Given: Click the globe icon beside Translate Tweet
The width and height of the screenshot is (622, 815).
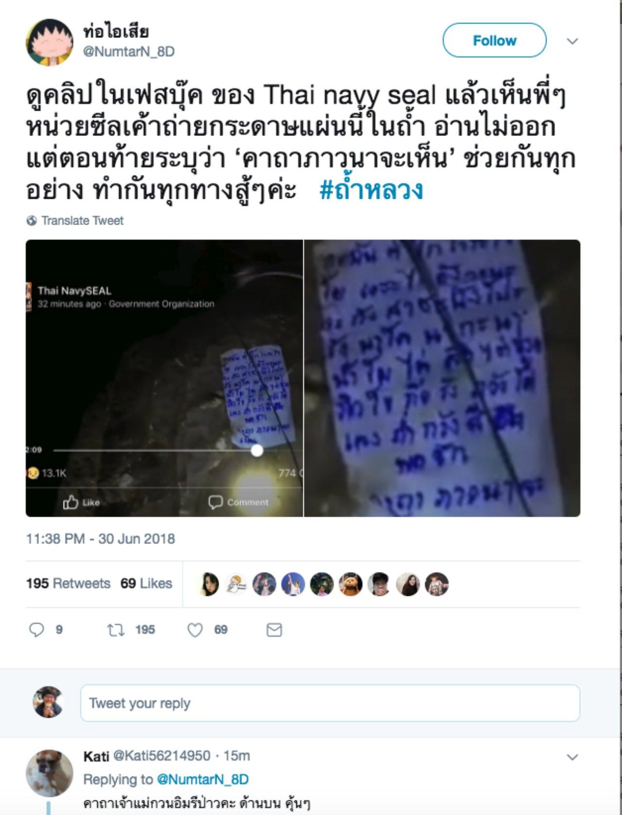Looking at the screenshot, I should [32, 221].
